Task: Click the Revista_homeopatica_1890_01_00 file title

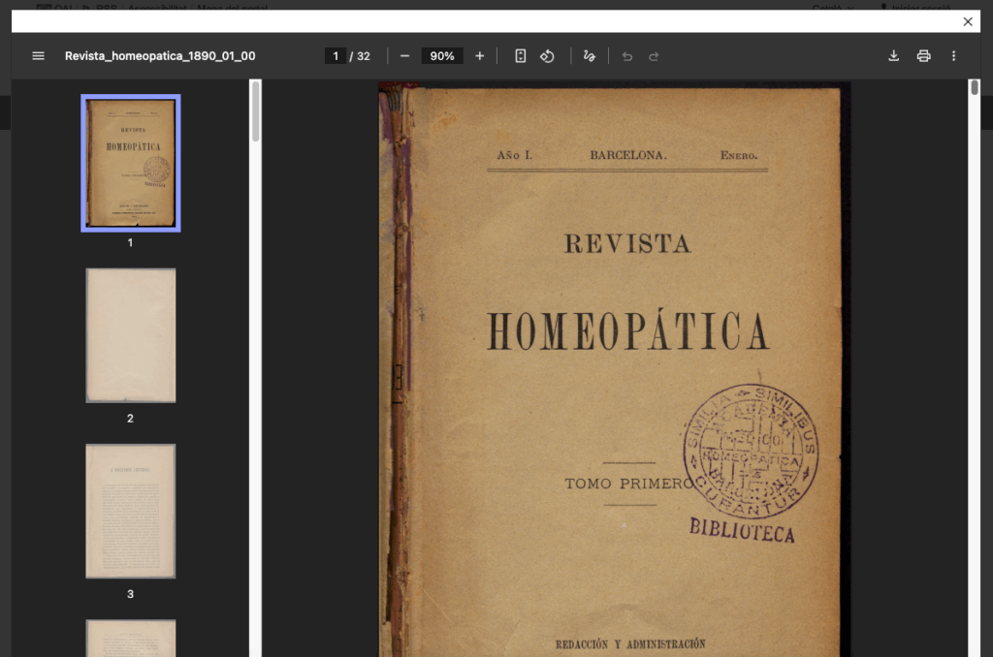Action: pyautogui.click(x=160, y=56)
